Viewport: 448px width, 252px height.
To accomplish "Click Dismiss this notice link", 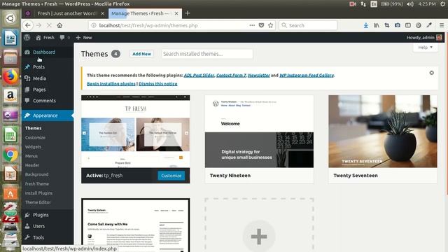I will coord(158,84).
